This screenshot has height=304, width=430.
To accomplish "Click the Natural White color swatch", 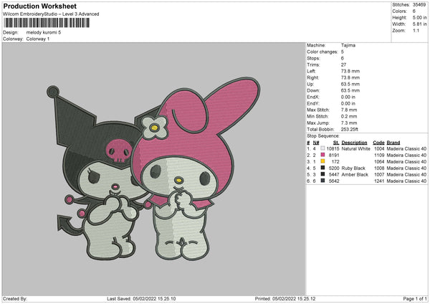I will [x=322, y=148].
